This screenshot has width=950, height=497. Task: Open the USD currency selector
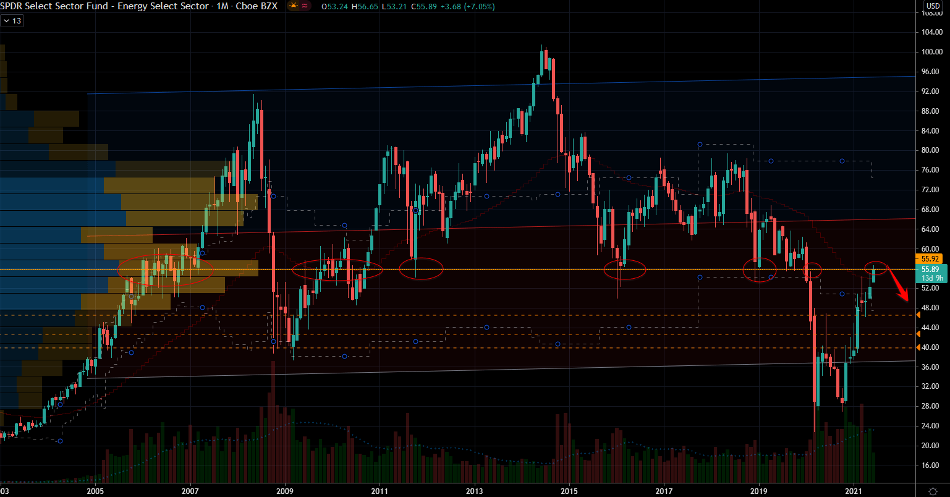click(x=932, y=6)
